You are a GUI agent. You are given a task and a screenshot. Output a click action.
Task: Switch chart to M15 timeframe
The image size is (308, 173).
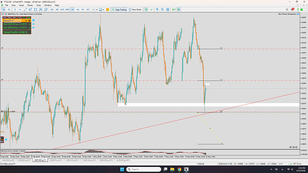[x=62, y=9]
